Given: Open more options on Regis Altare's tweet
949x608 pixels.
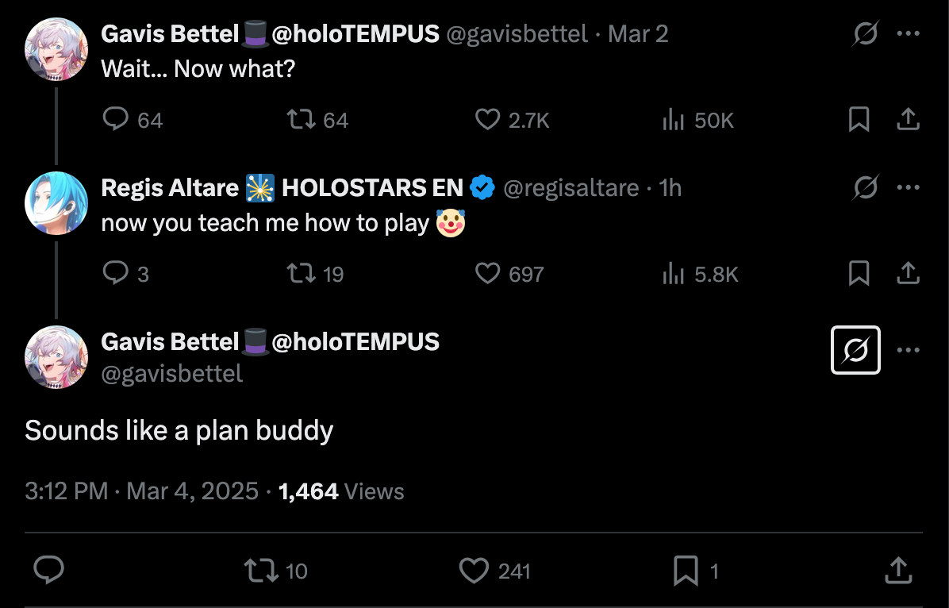Looking at the screenshot, I should pos(908,188).
